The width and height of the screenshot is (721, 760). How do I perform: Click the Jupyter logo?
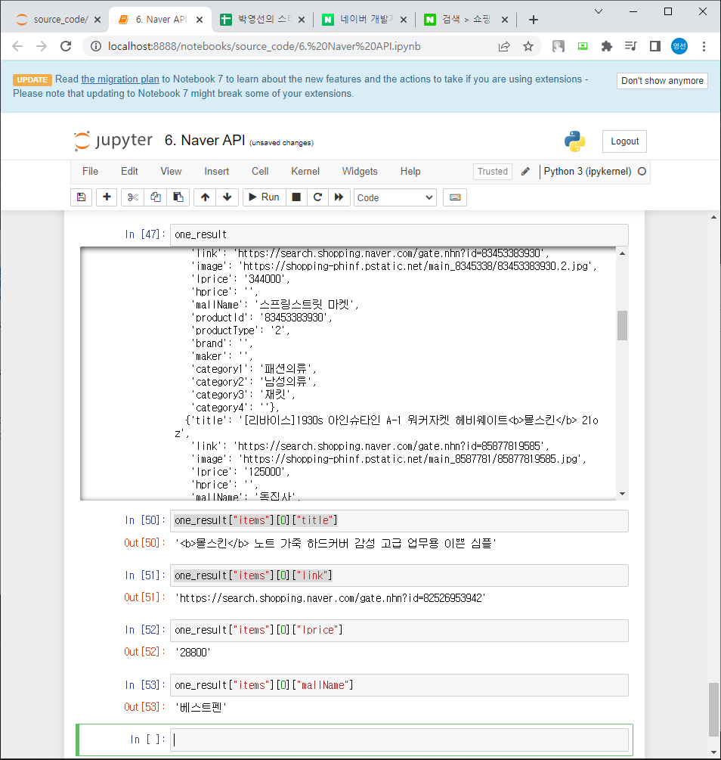[113, 141]
